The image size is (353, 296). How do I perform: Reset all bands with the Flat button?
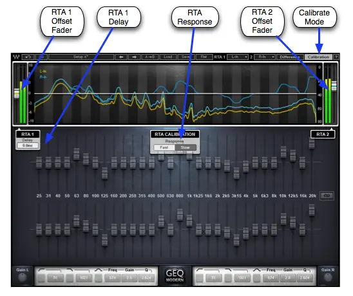204,57
